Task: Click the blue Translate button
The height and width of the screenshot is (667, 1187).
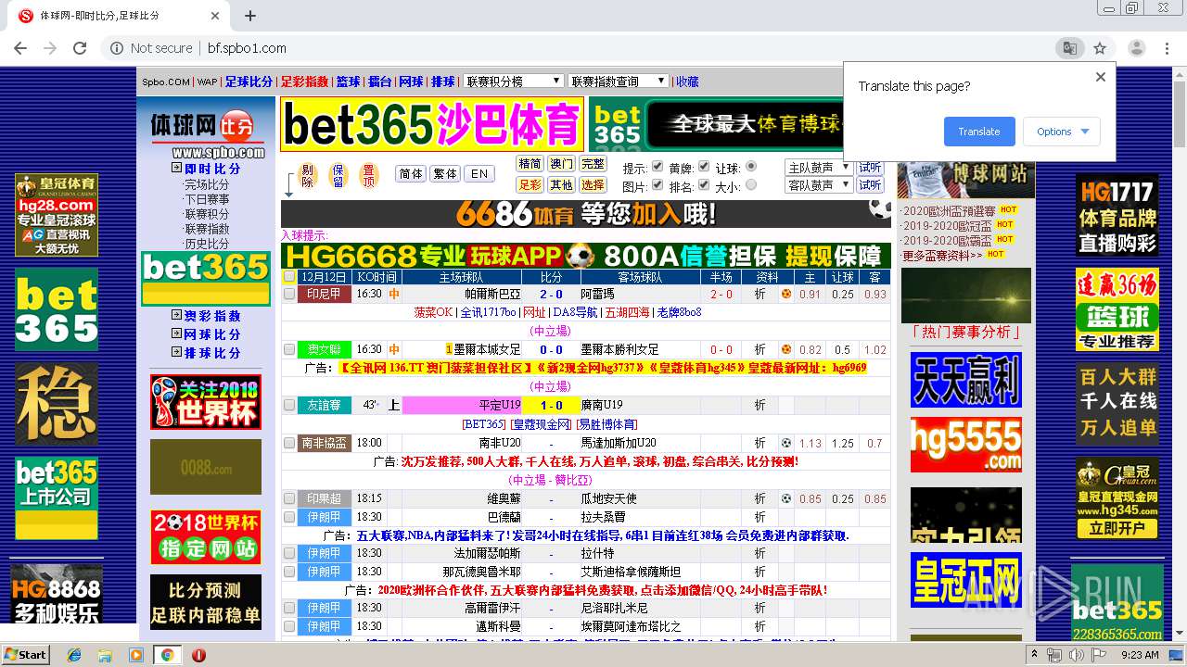Action: coord(979,132)
